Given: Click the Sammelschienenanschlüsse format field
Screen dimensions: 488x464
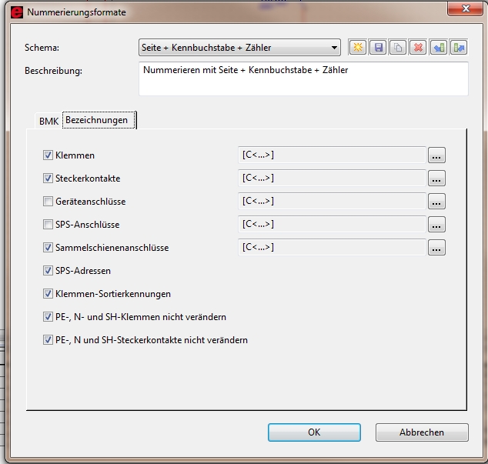Looking at the screenshot, I should [x=332, y=248].
